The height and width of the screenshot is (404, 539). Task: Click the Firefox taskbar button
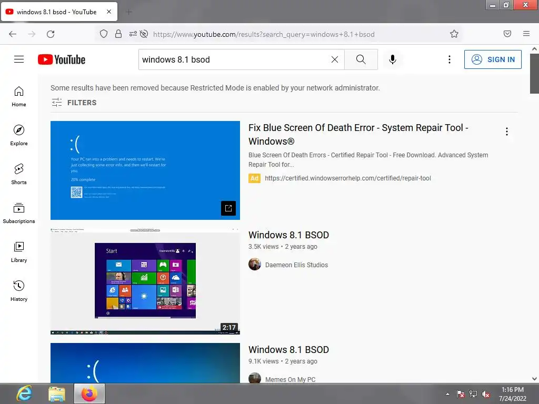pos(89,393)
